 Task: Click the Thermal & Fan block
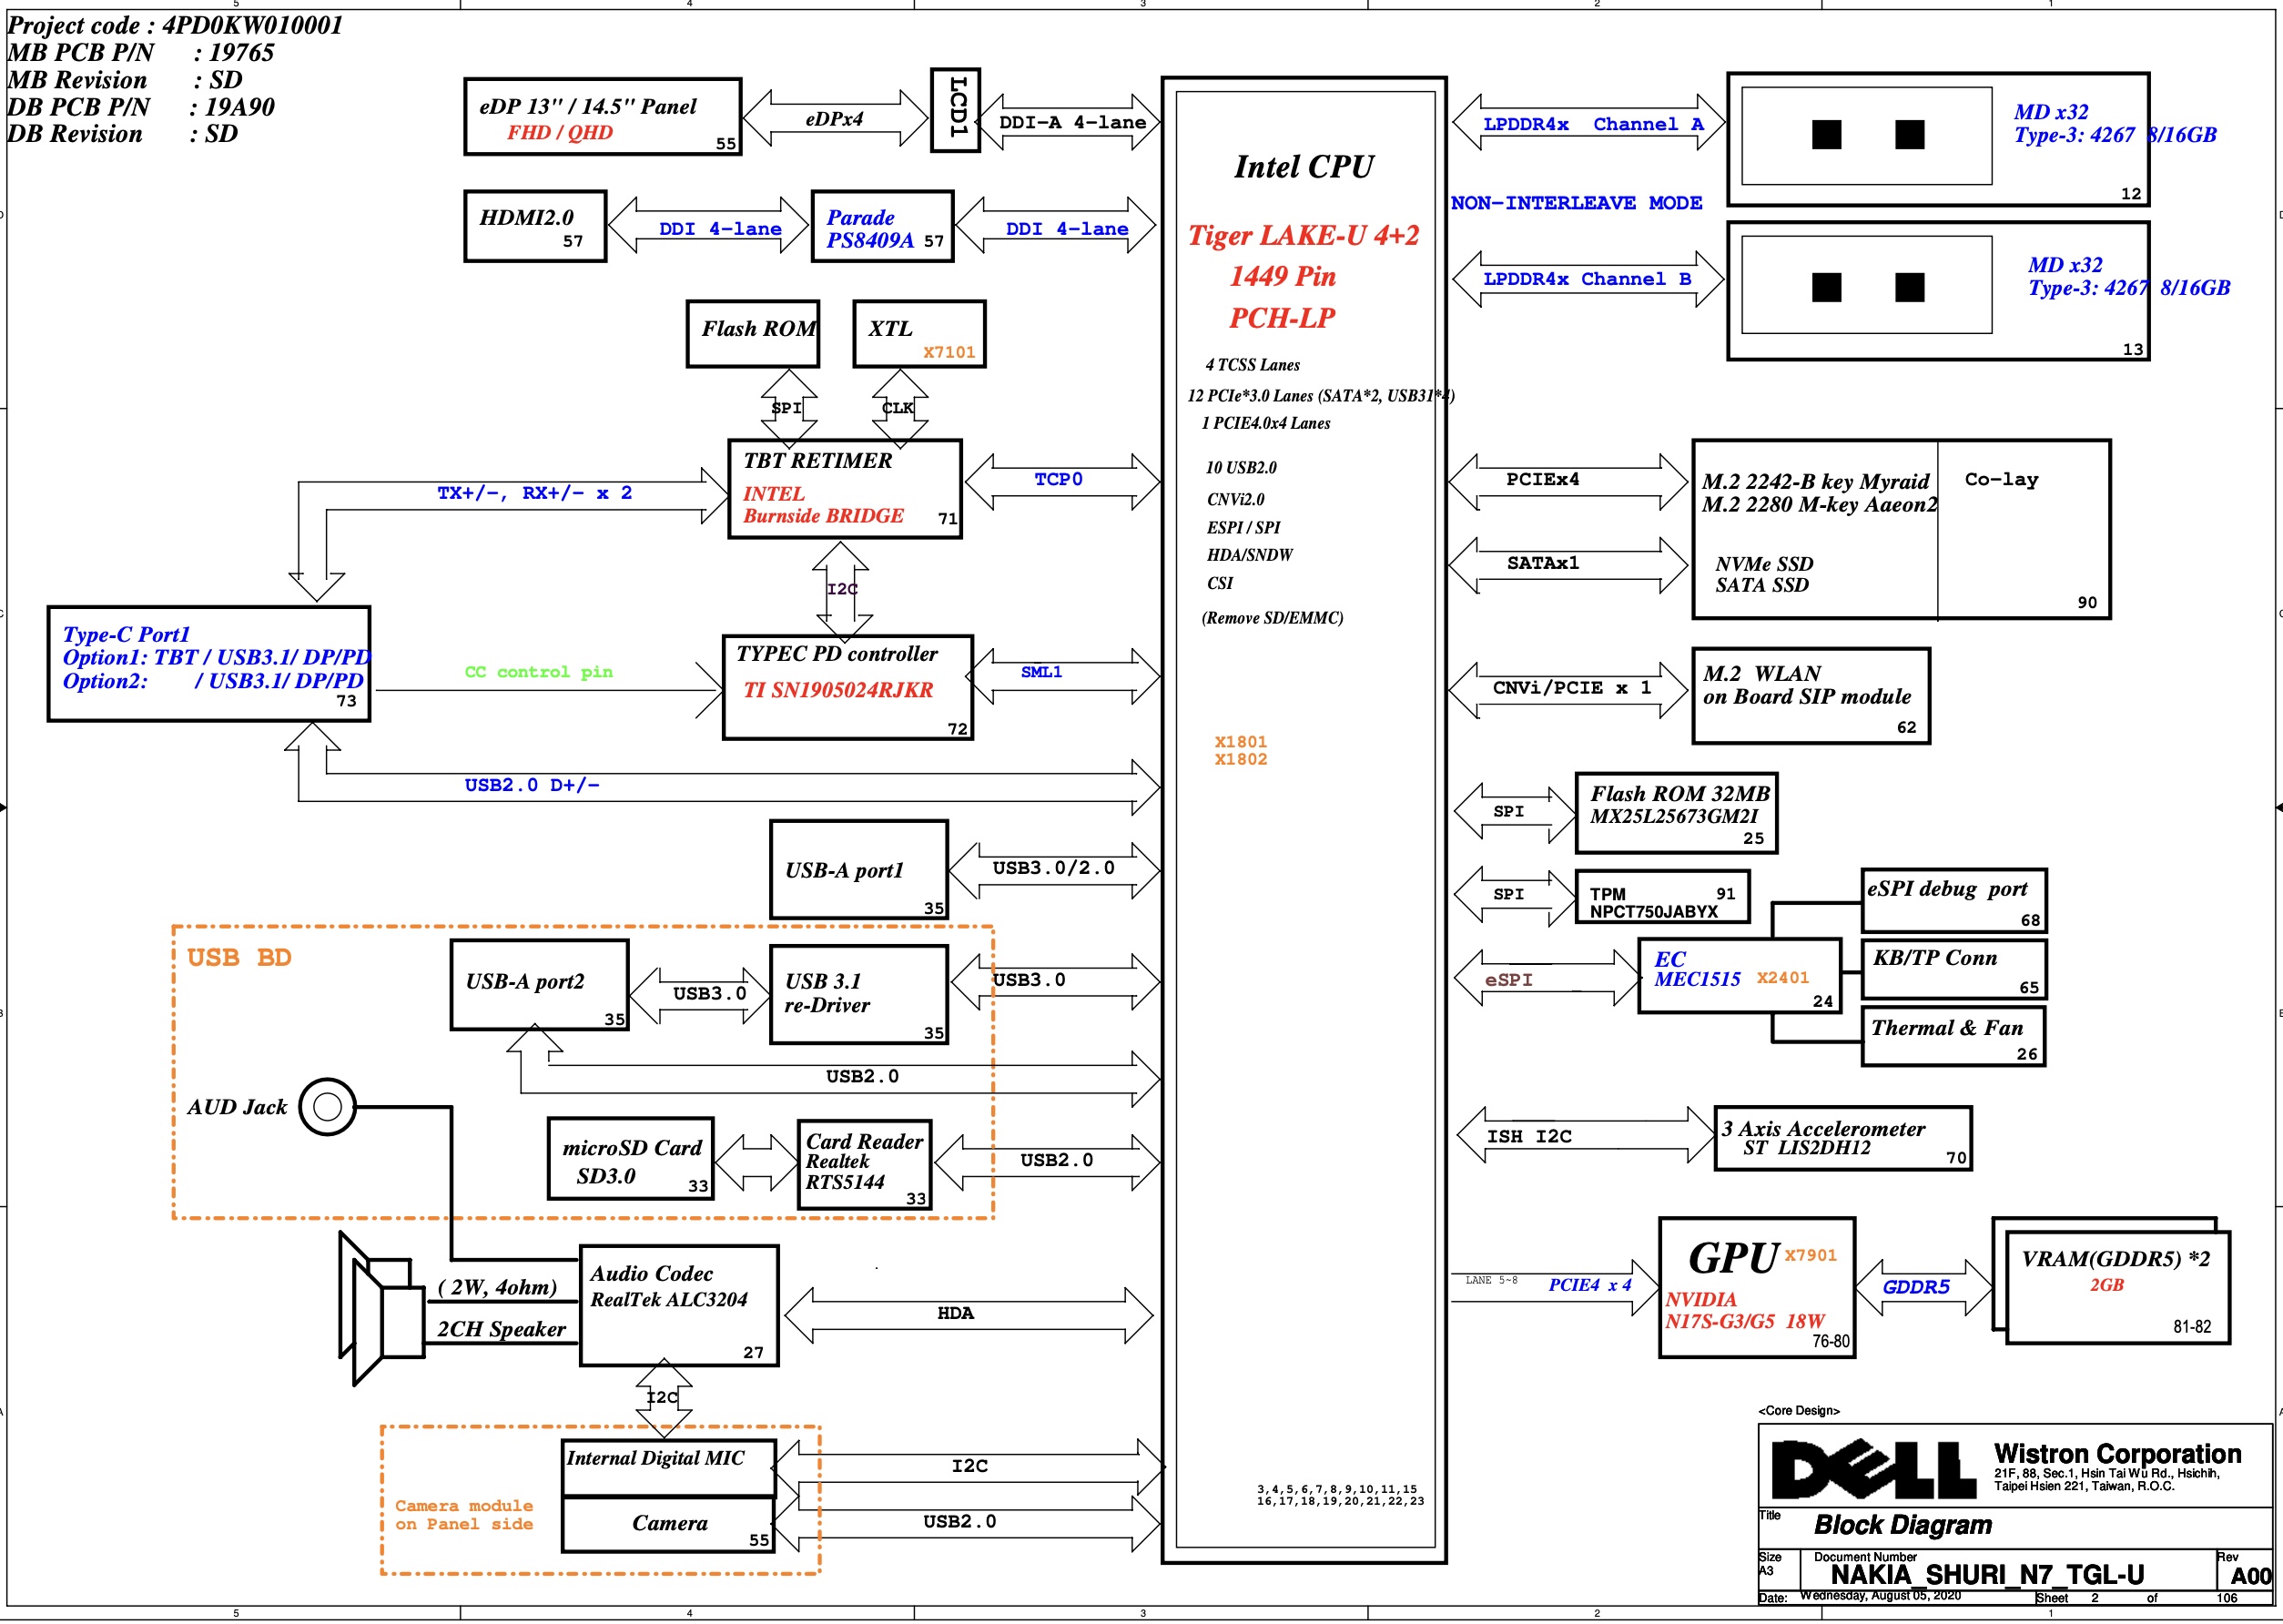click(1952, 1036)
